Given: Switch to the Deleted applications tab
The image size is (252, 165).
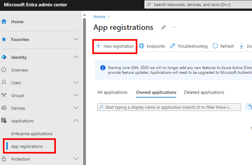Looking at the screenshot, I should coord(204,92).
